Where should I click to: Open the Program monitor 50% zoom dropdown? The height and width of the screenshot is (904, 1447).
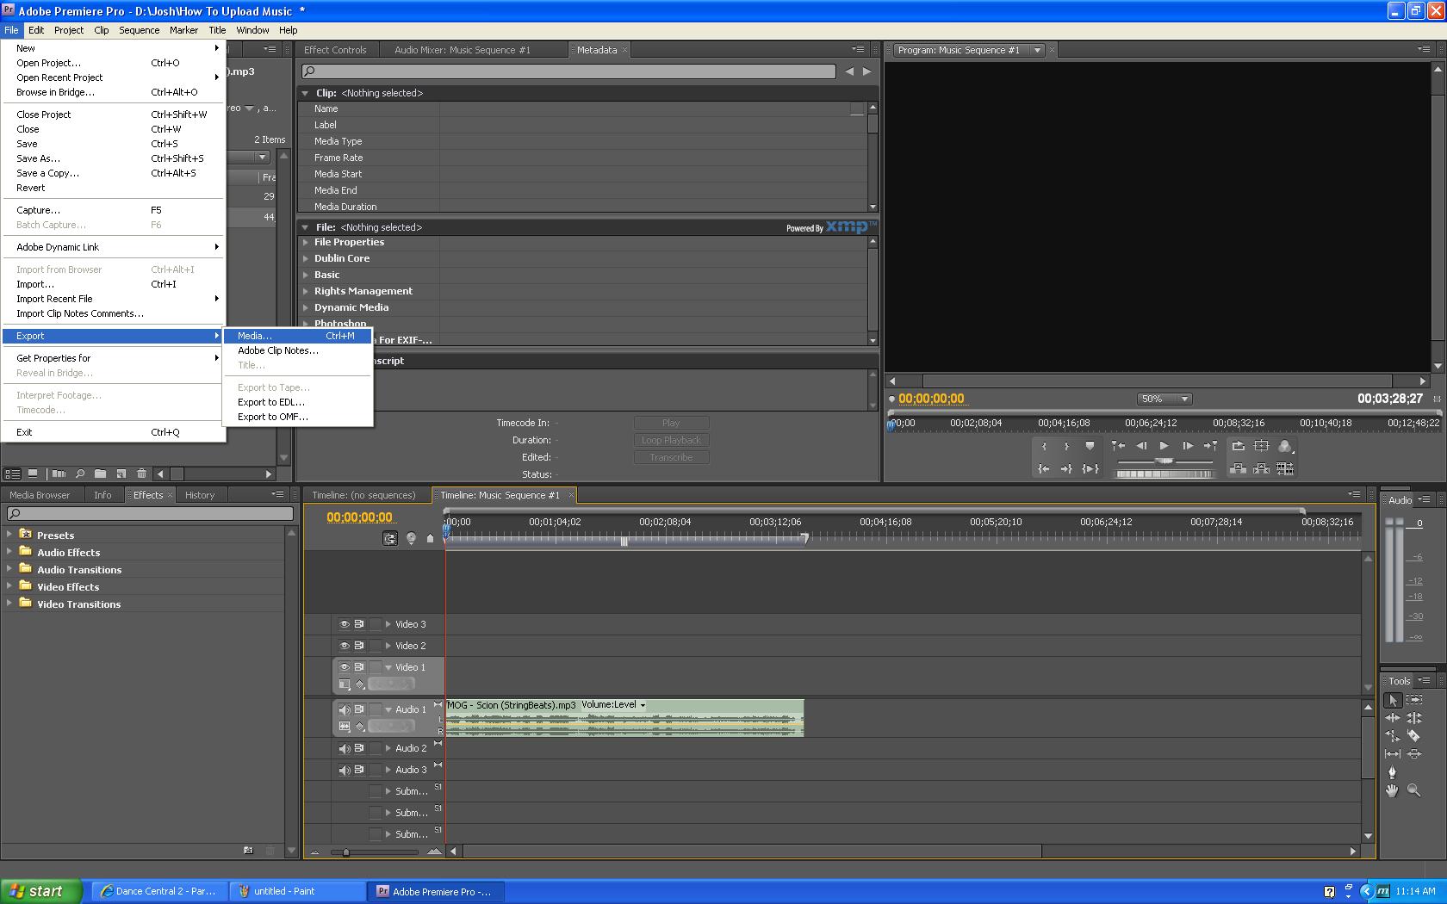[x=1164, y=399]
